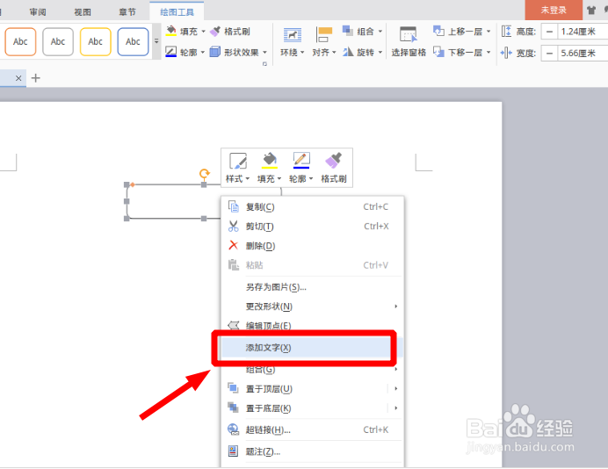Open the context-menu Group (组合) submenu
Screen dimensions: 608x469
[x=313, y=370]
